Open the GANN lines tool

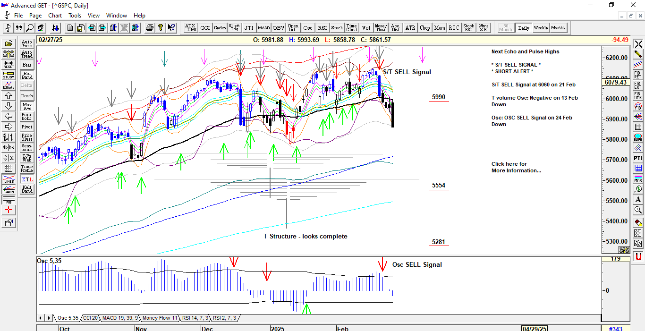[8, 189]
